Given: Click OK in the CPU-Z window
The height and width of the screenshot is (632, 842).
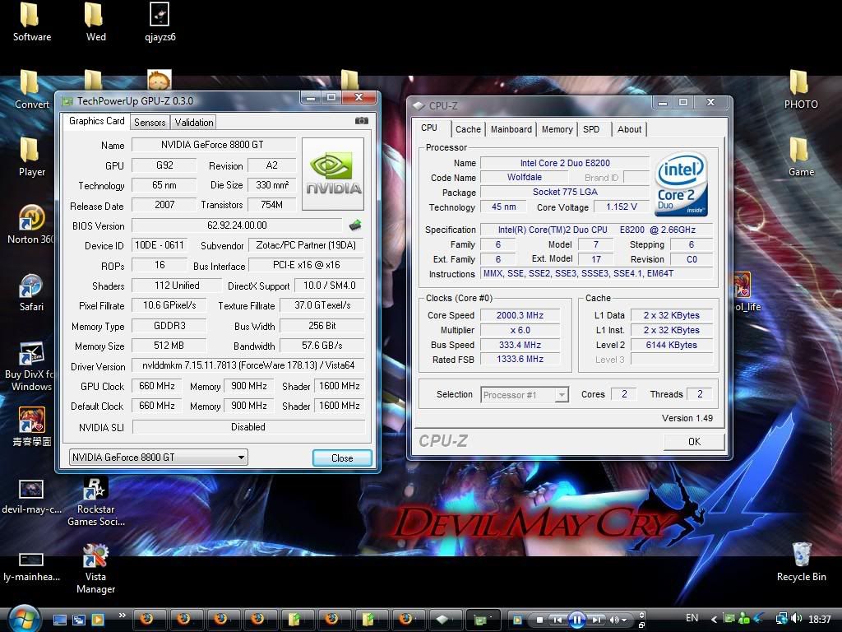Looking at the screenshot, I should [x=694, y=441].
